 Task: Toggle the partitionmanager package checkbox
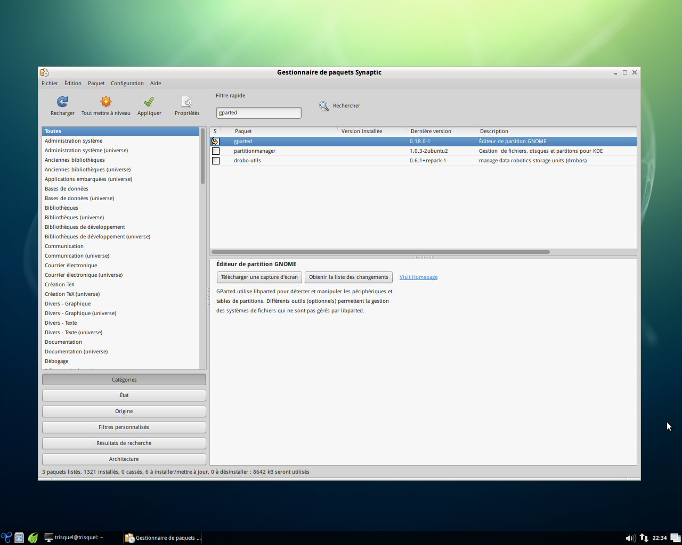pos(215,151)
